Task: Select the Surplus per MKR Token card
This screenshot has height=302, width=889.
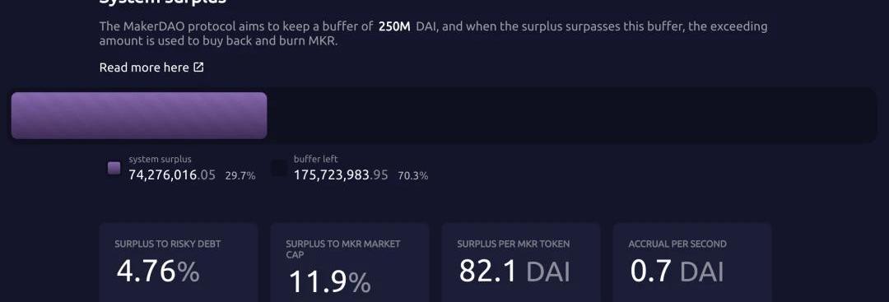Action: click(521, 263)
